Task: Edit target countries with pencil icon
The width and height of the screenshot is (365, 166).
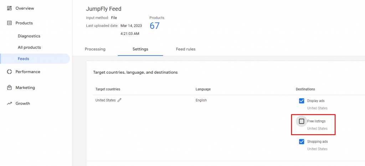Action: 119,100
